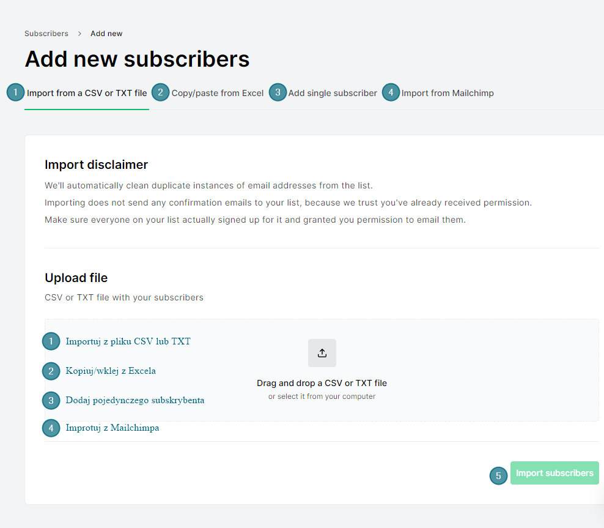604x528 pixels.
Task: Click 'Drag and drop a CSV or TXT file' text
Action: click(322, 383)
